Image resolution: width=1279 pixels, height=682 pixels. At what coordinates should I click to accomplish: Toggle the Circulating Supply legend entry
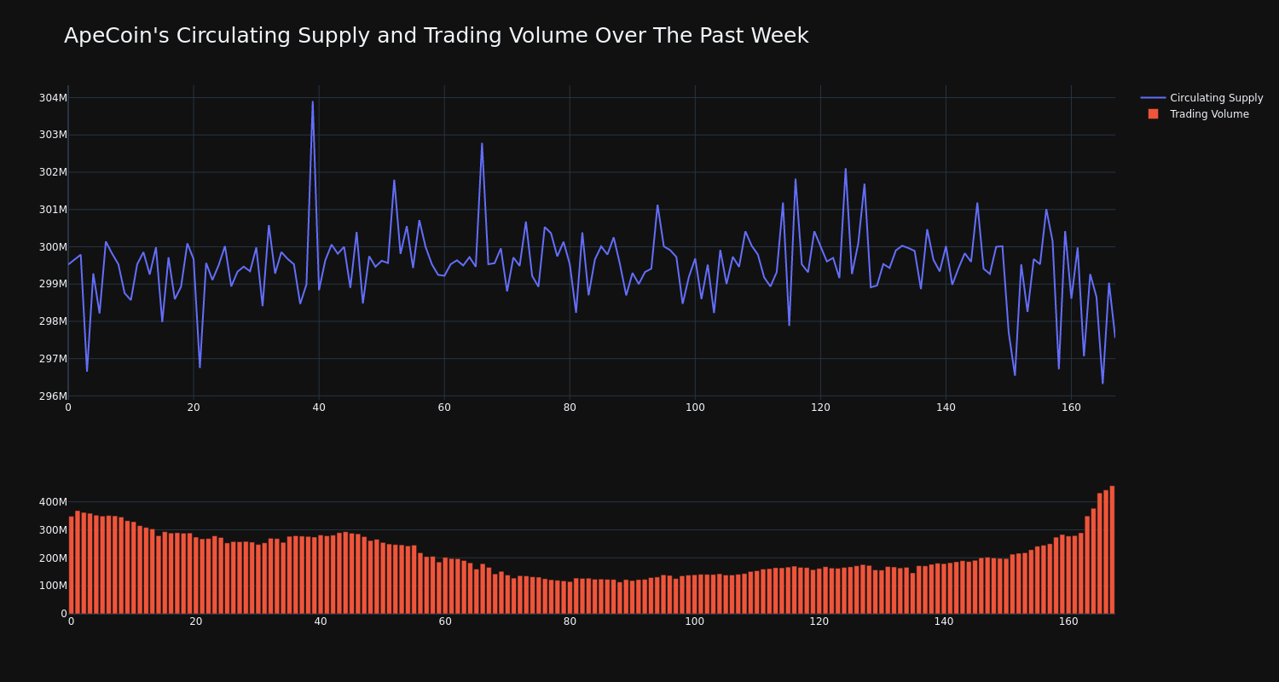[x=1201, y=98]
